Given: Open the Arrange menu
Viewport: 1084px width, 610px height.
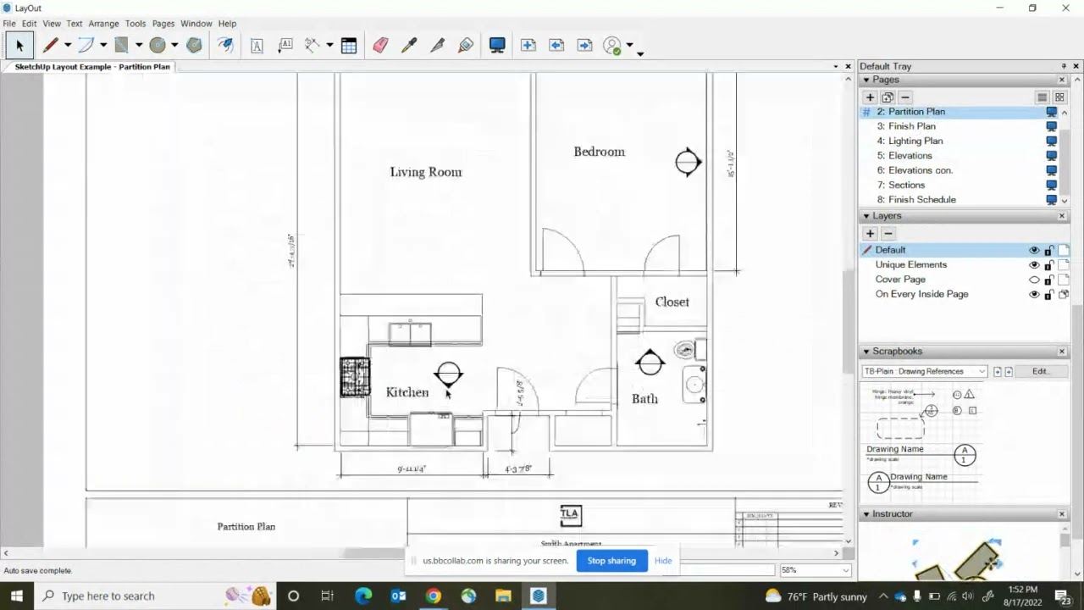Looking at the screenshot, I should pos(103,24).
